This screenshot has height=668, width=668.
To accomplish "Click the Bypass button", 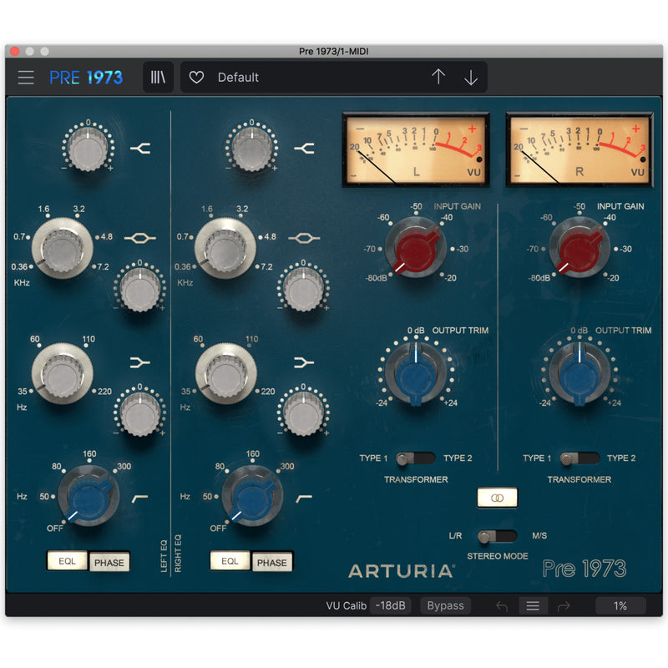I will click(x=445, y=605).
